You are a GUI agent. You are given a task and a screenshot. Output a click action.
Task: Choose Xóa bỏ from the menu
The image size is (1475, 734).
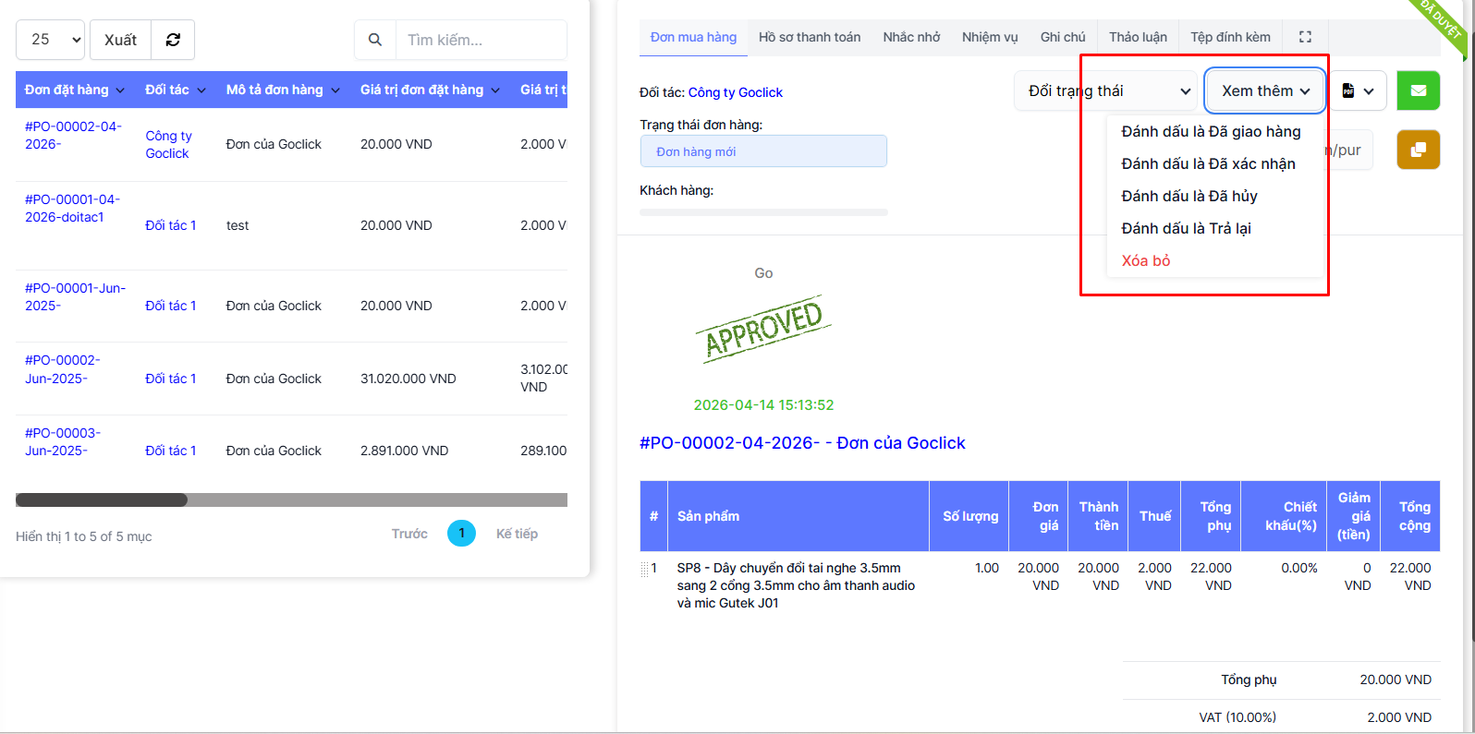click(1146, 260)
